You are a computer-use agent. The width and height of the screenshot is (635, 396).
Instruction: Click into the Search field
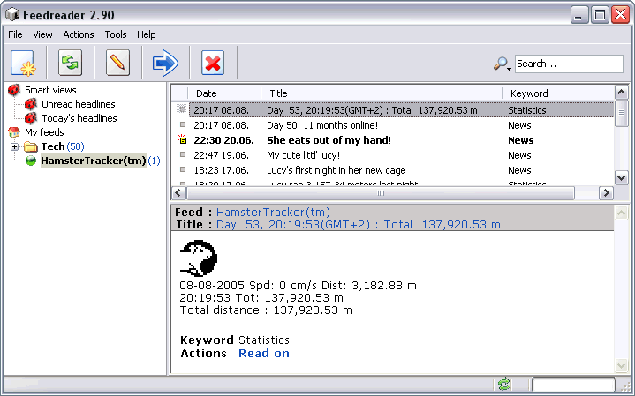pos(569,64)
